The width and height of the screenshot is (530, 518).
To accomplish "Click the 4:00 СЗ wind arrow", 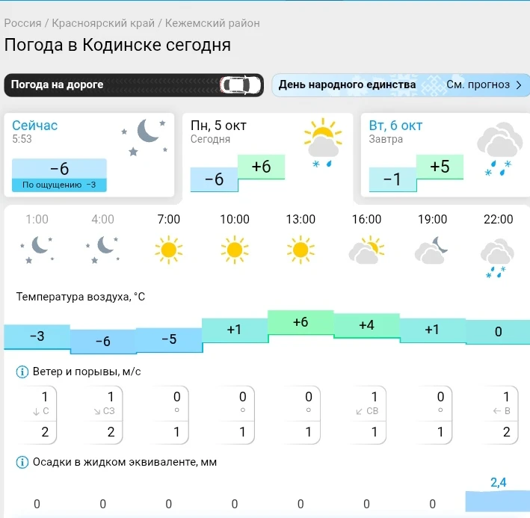I will point(97,412).
